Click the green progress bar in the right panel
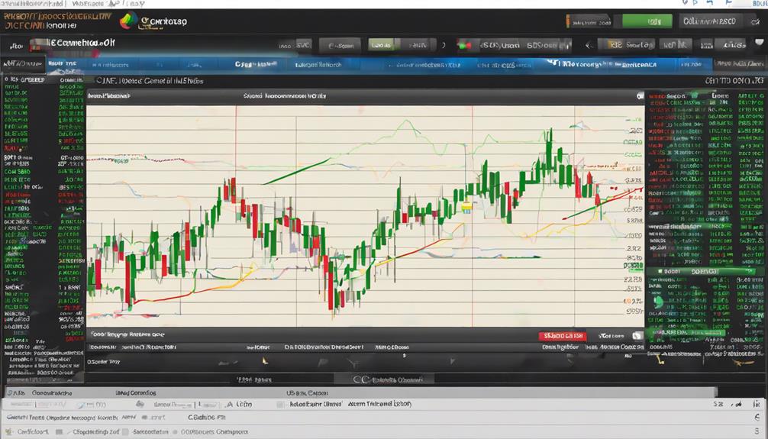The height and width of the screenshot is (439, 768). pos(689,333)
